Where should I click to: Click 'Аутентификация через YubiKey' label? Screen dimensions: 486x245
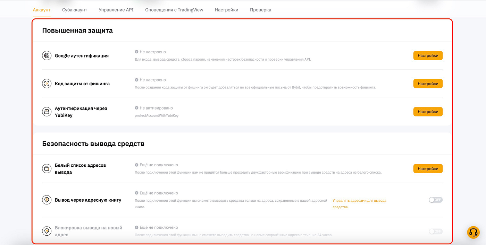[x=81, y=112]
